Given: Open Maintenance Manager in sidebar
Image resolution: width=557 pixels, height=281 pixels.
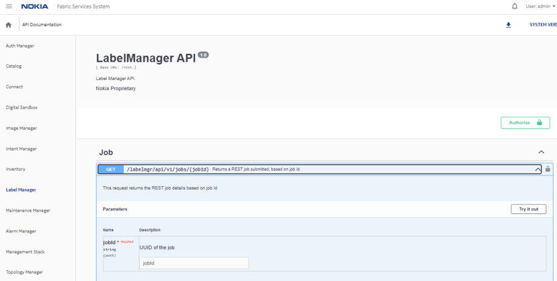Looking at the screenshot, I should 28,210.
